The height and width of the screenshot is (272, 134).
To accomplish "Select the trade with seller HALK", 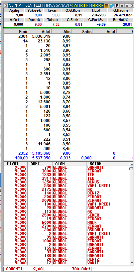I will coord(65,223).
